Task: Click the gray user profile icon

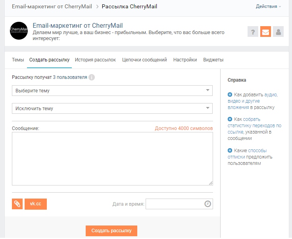Action: coord(278,32)
